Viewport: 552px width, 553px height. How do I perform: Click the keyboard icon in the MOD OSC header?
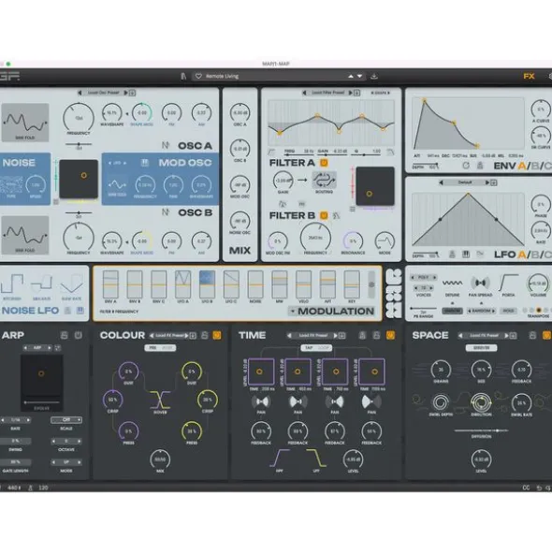pos(145,163)
